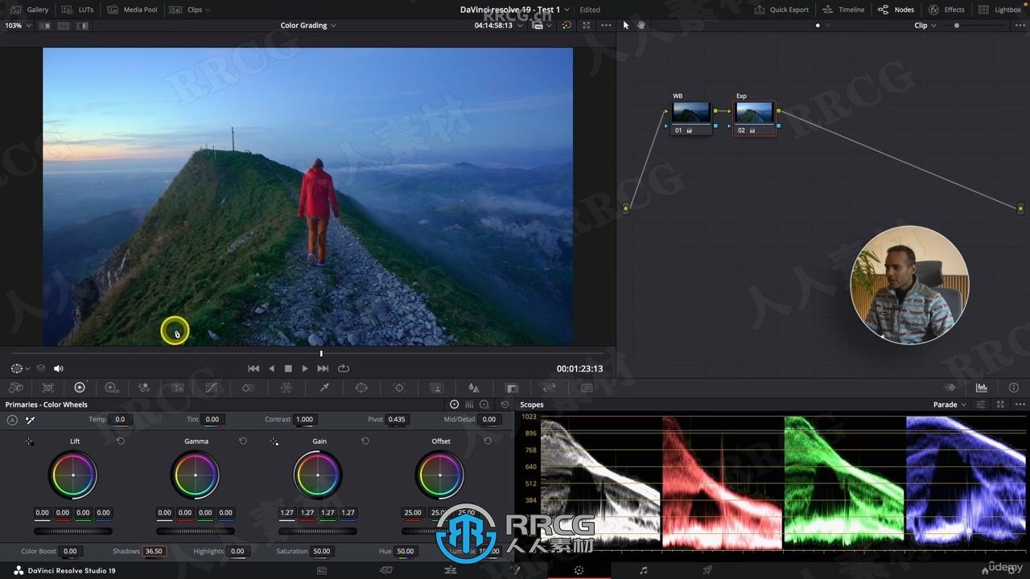Open the RGB Mixer palette
This screenshot has width=1030, height=579.
pyautogui.click(x=144, y=388)
